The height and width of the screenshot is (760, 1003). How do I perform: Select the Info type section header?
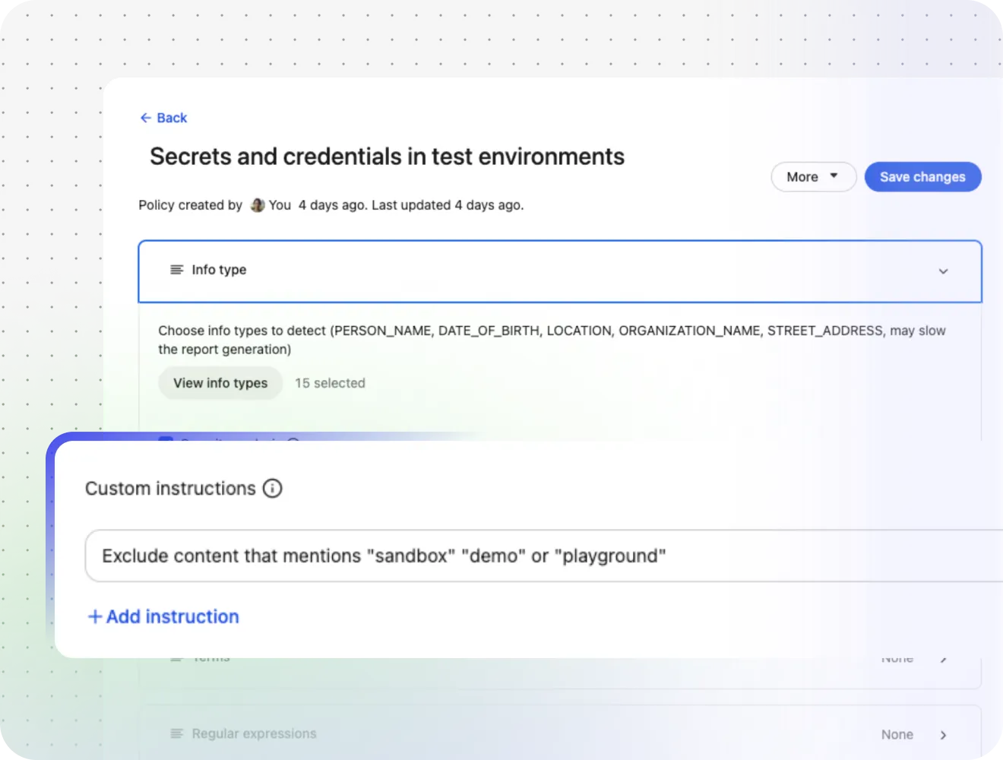tap(560, 271)
